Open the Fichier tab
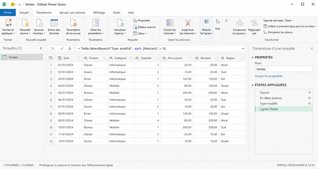This screenshot has height=169, width=318. (x=8, y=13)
